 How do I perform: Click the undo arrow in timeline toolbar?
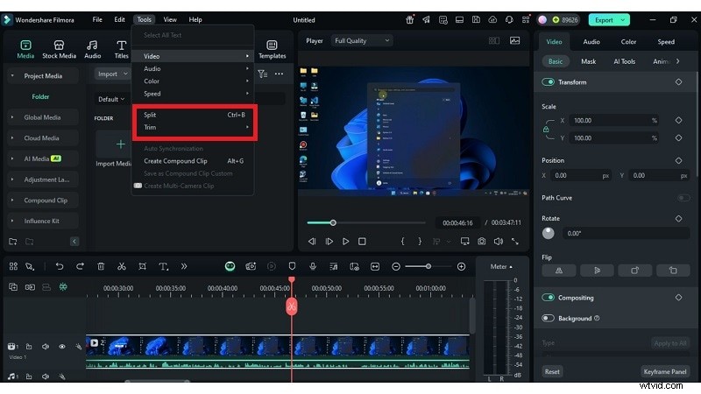click(60, 266)
